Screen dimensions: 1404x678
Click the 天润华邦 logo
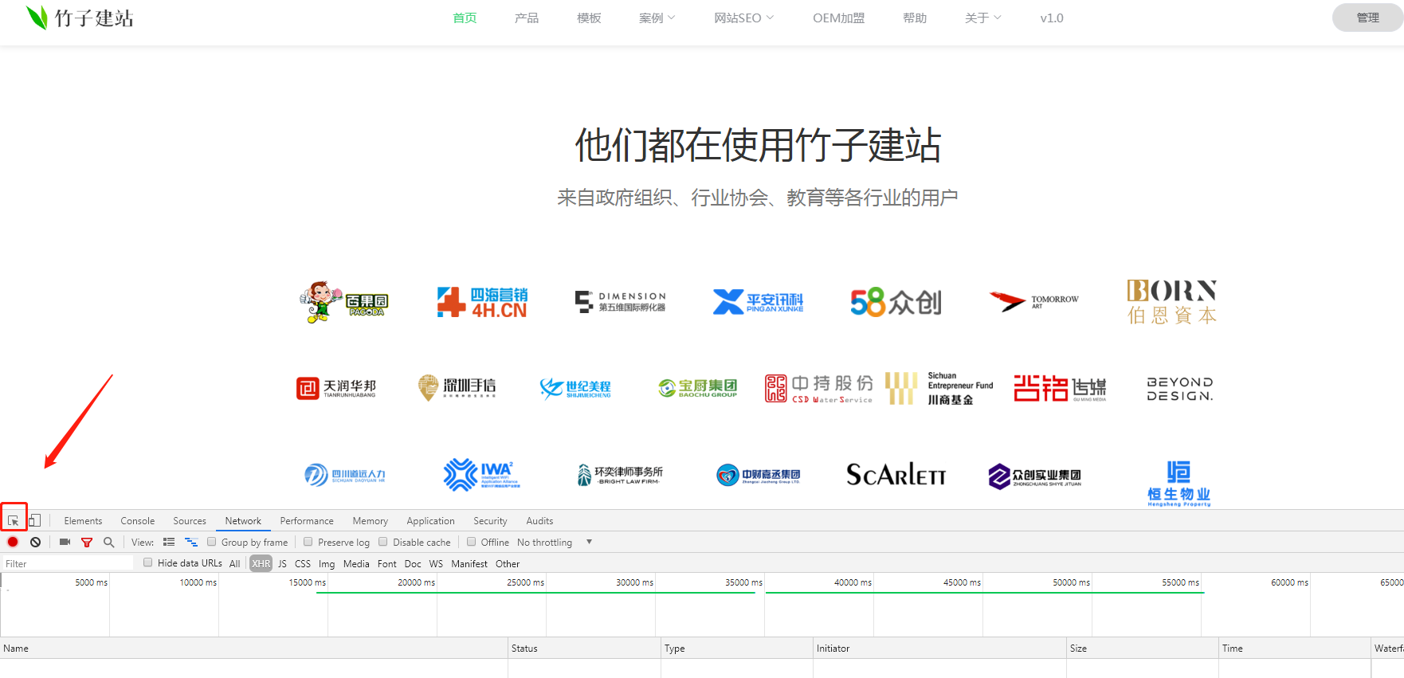pyautogui.click(x=336, y=388)
